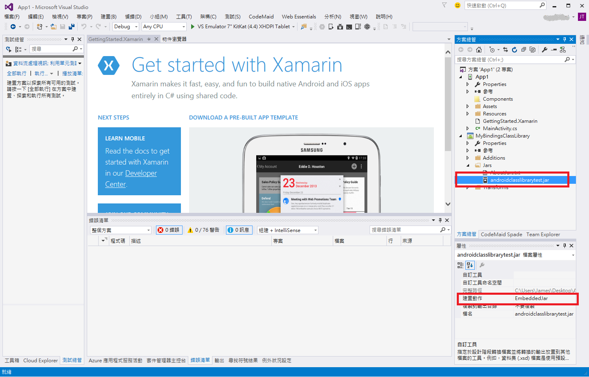Open the 偵錯(D) Debug menu
Viewport: 589px width, 377px height.
click(x=133, y=16)
